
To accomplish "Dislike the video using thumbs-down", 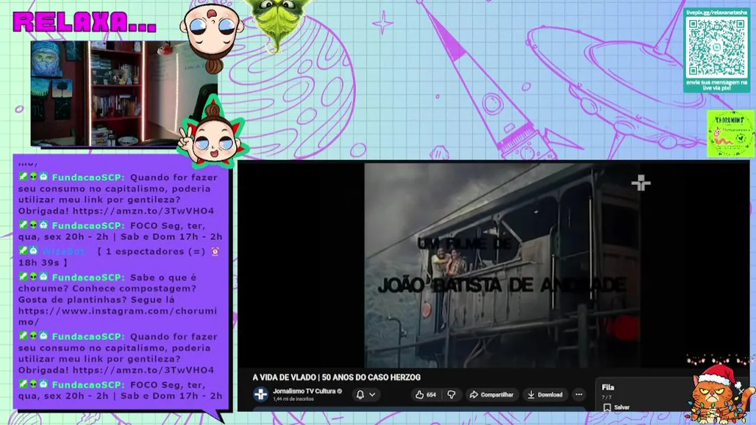I will [x=451, y=395].
